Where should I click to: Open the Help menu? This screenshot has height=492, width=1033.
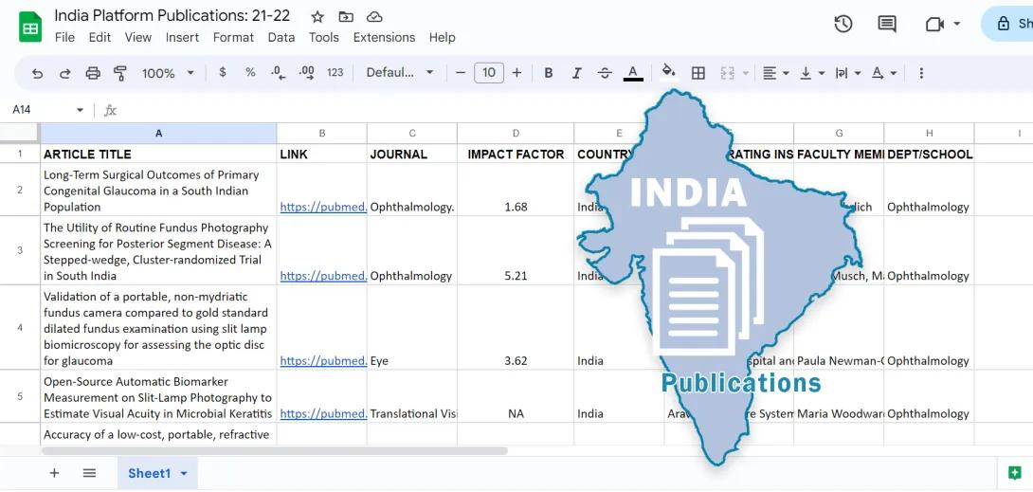pyautogui.click(x=442, y=38)
